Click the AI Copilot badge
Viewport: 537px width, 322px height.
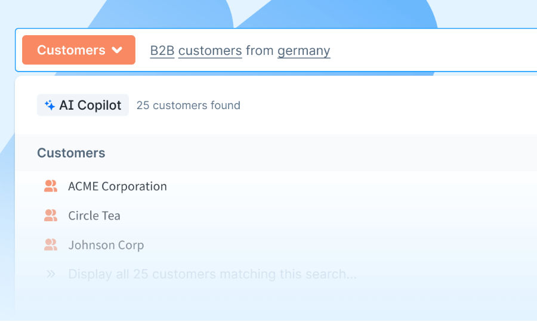tap(83, 106)
